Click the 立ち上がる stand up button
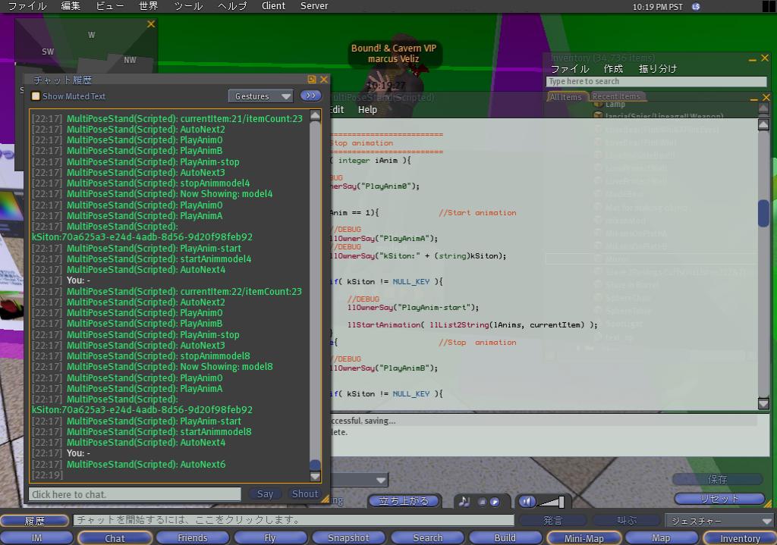777x545 pixels. point(404,501)
